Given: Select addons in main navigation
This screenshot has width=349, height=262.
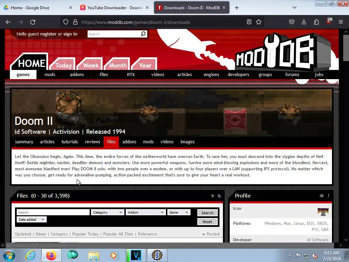Looking at the screenshot, I should [77, 75].
